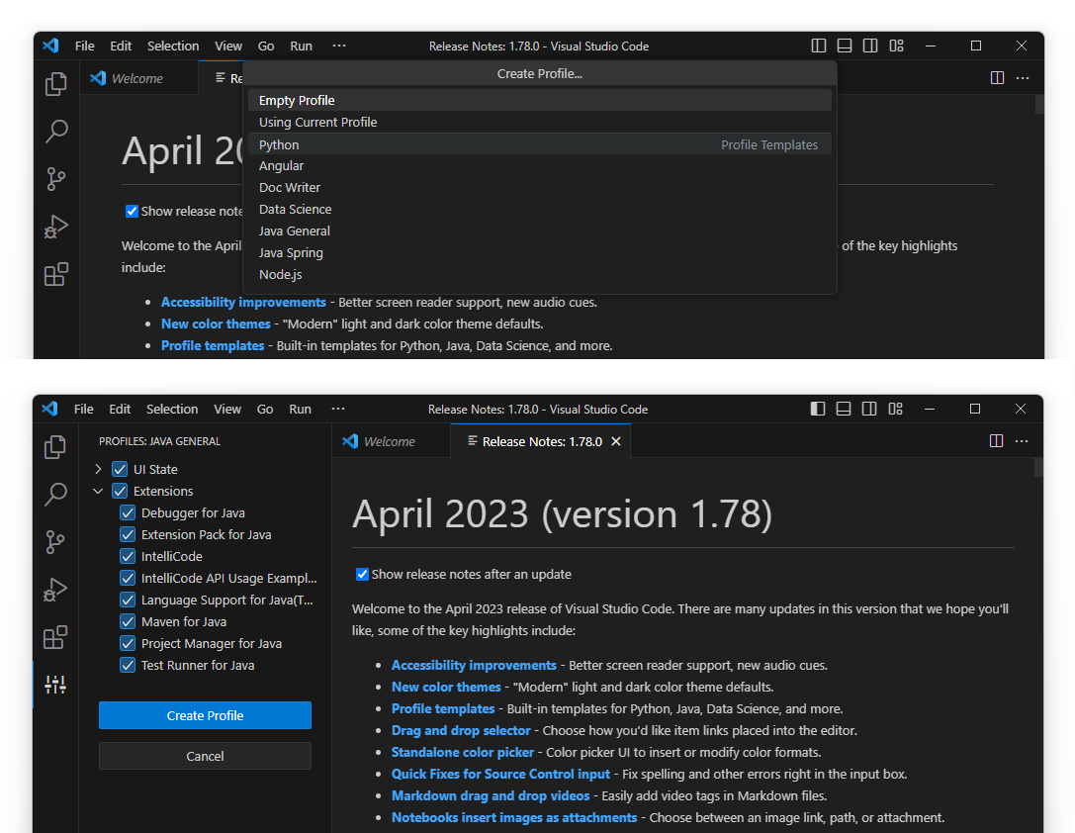
Task: Choose Empty Profile in Create Profile list
Action: point(540,100)
